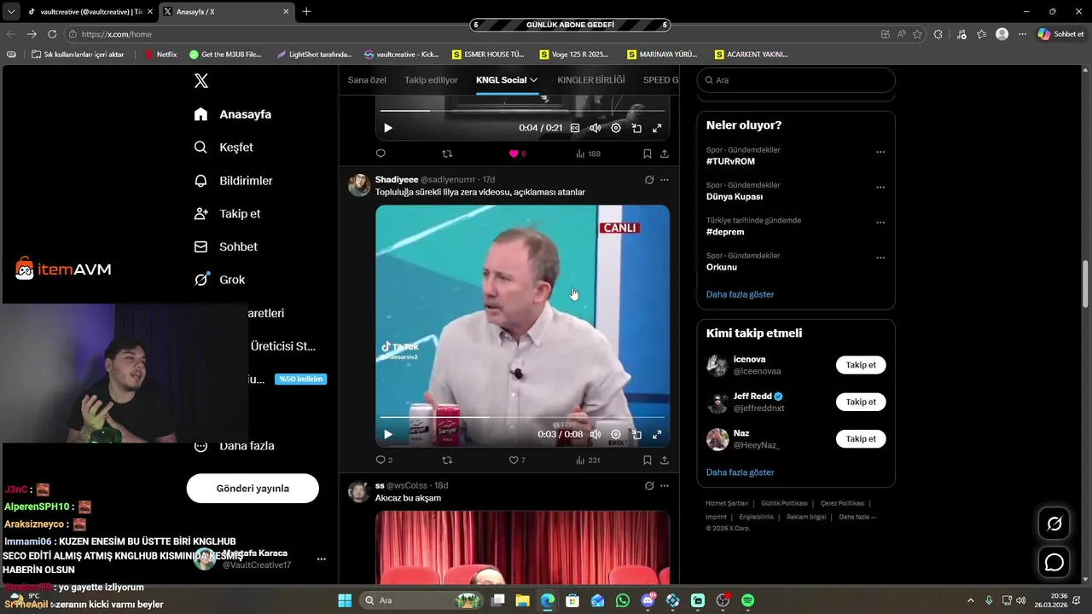Open more options for #TURvROM trend

click(880, 153)
